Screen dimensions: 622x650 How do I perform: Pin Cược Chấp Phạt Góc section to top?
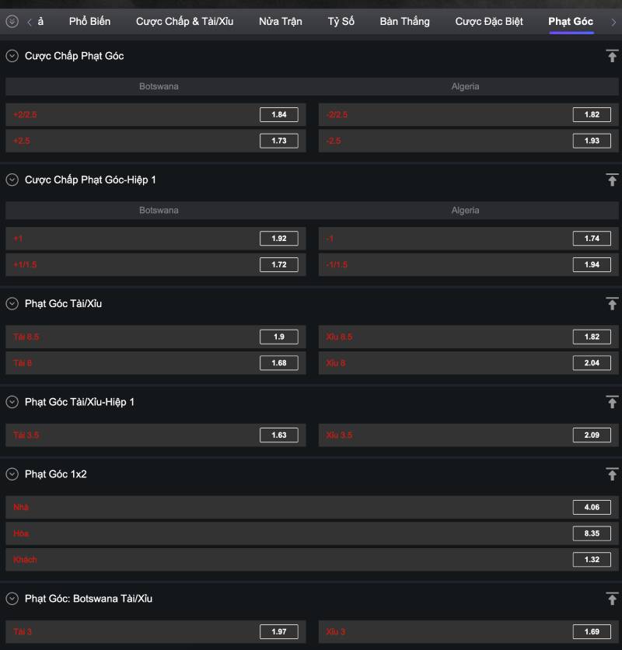(612, 56)
